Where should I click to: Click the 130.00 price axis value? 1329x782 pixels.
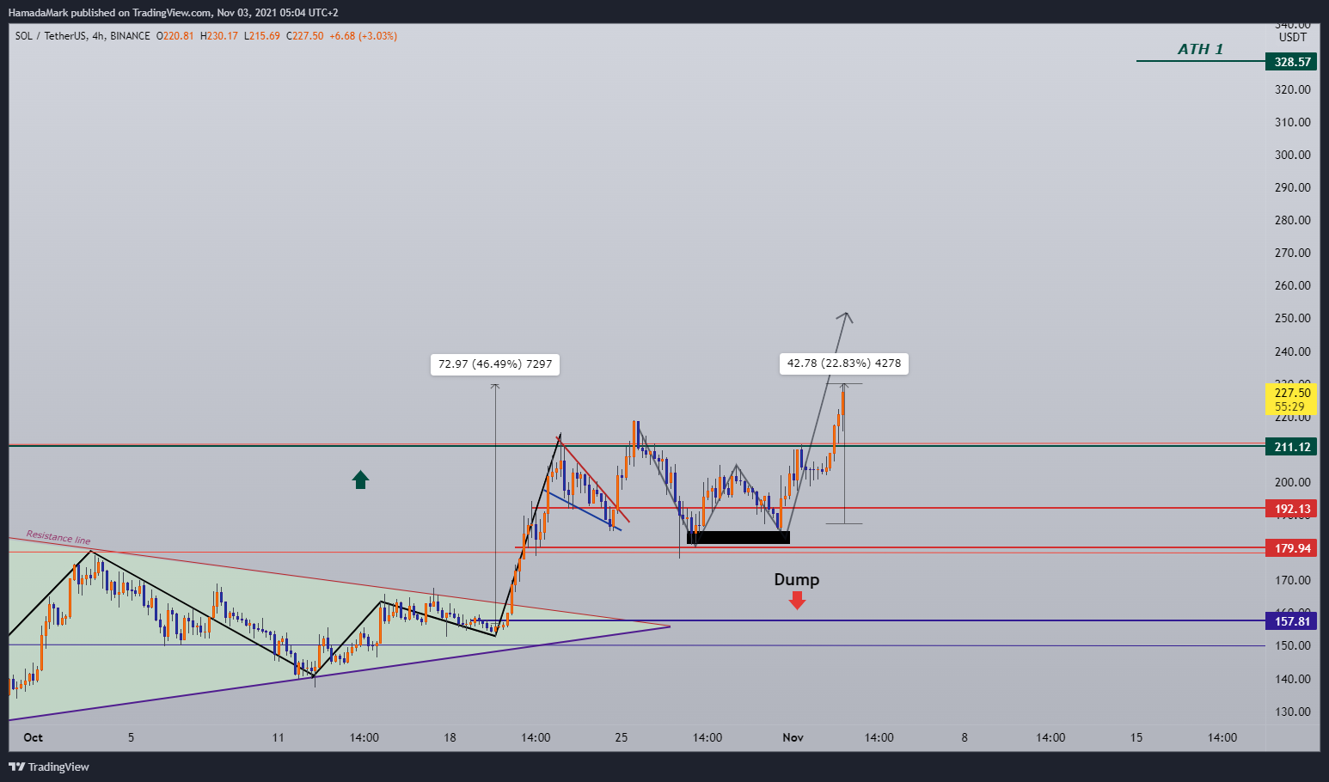point(1292,712)
